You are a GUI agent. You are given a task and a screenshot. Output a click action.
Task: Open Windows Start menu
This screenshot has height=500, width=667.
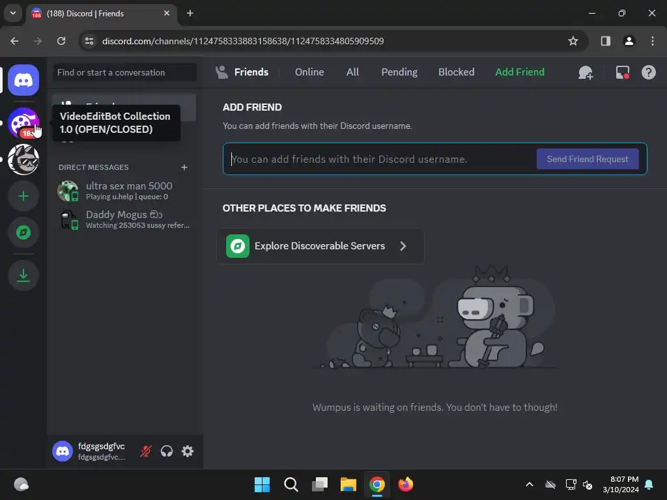click(262, 484)
